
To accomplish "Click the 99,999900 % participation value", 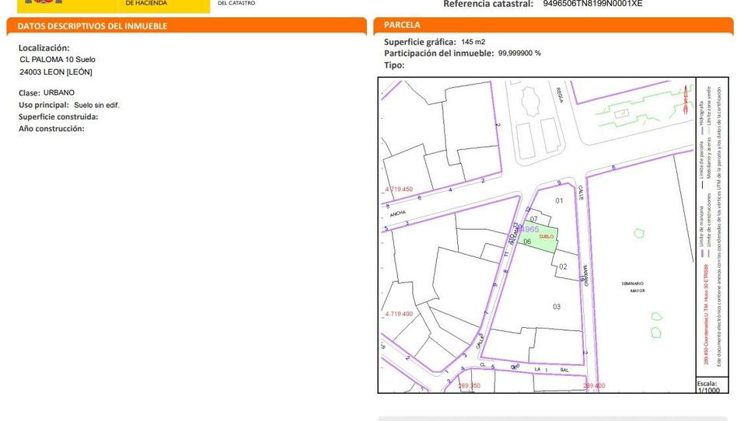I will tap(519, 53).
